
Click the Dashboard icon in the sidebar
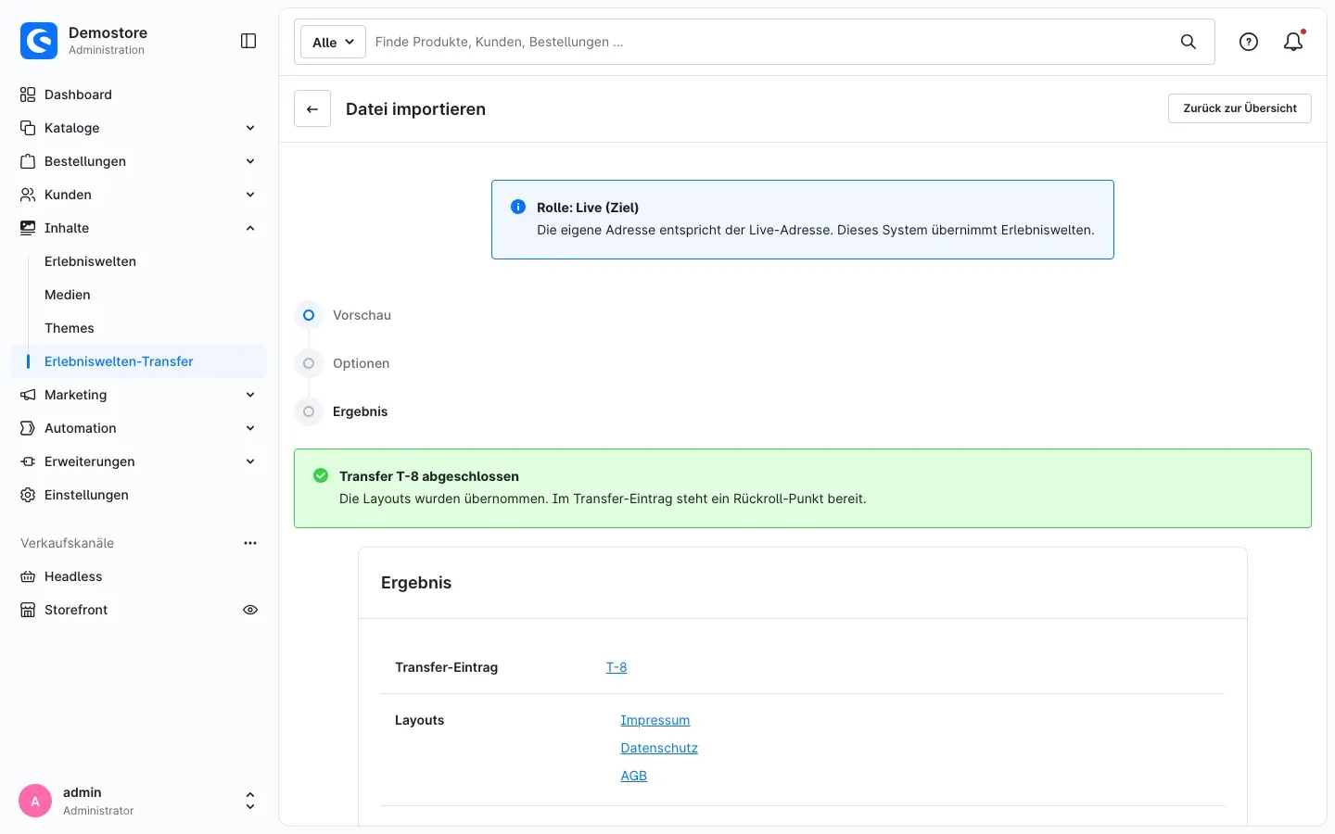[28, 95]
